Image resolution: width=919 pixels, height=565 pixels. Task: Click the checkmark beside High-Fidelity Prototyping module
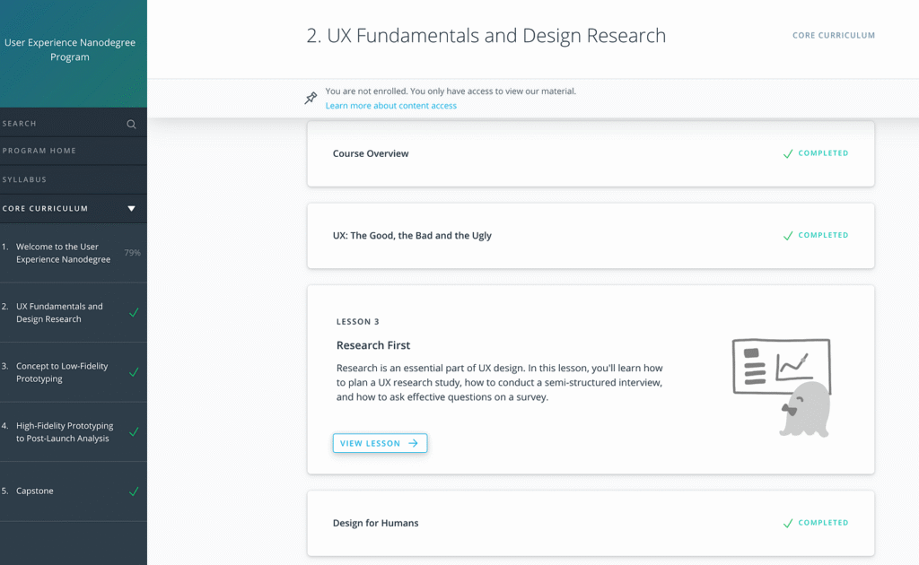[134, 432]
